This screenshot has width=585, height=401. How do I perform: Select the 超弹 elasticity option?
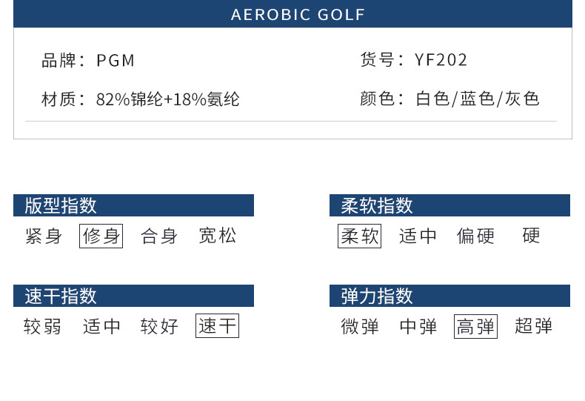pos(534,326)
